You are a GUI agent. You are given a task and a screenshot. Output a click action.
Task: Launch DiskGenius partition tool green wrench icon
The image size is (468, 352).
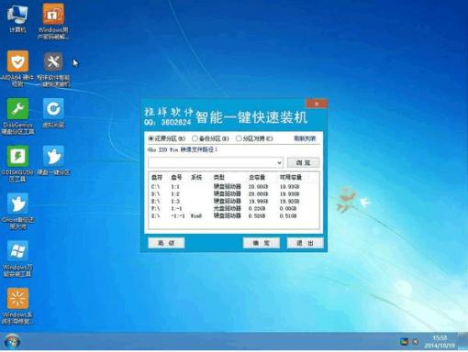click(x=17, y=116)
